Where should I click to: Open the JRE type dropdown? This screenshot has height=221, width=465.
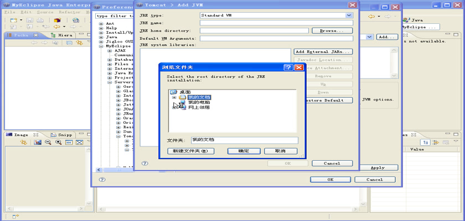pyautogui.click(x=349, y=15)
